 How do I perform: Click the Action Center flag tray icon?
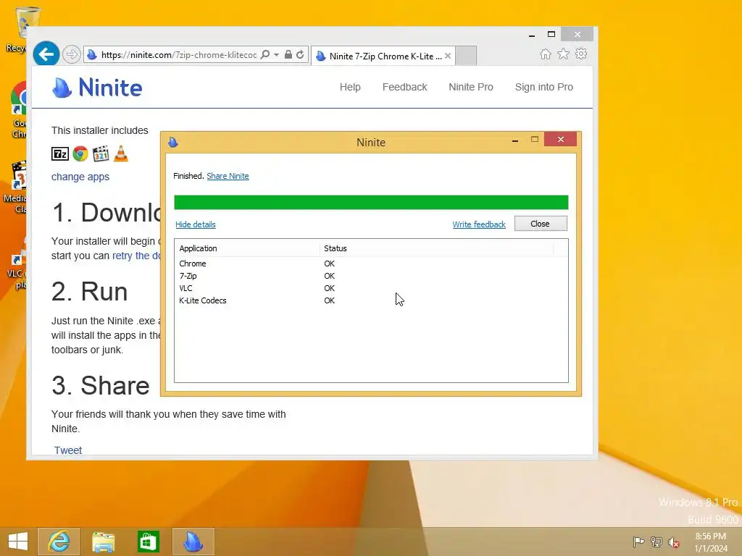638,542
